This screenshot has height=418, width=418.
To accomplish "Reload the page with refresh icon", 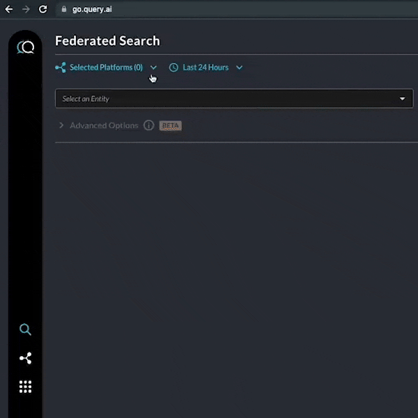I will [x=43, y=9].
